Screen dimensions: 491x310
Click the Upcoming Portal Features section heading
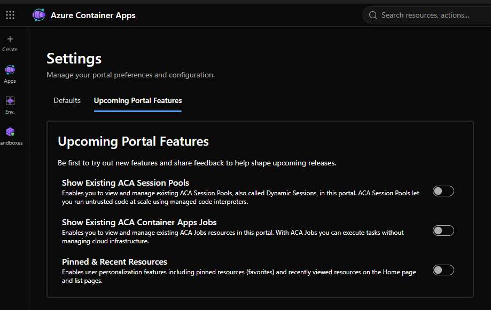point(133,141)
